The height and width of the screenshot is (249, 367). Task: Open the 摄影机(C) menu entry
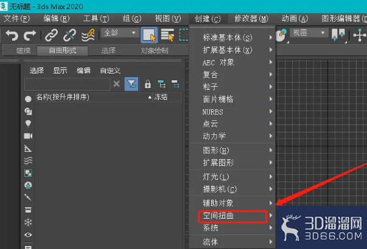(232, 189)
